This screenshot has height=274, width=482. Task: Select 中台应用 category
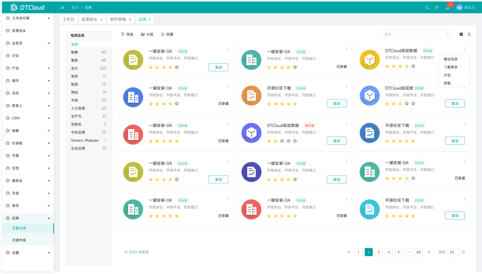click(x=89, y=132)
